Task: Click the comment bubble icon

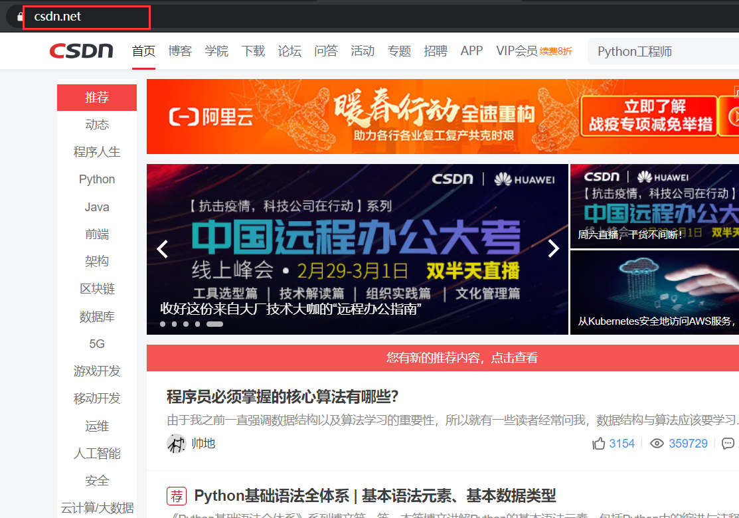Action: pyautogui.click(x=728, y=444)
